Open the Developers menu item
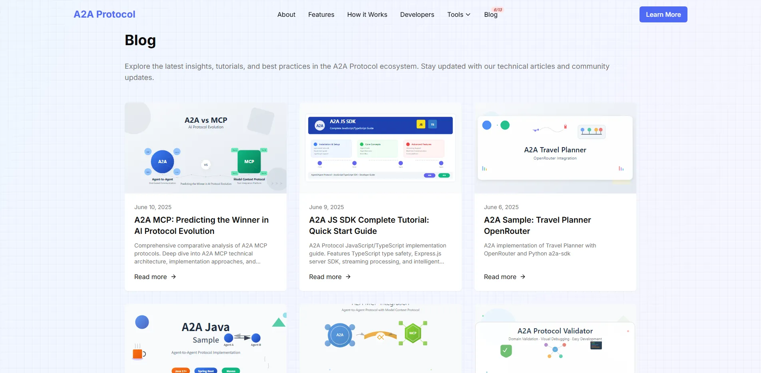761x373 pixels. tap(417, 14)
